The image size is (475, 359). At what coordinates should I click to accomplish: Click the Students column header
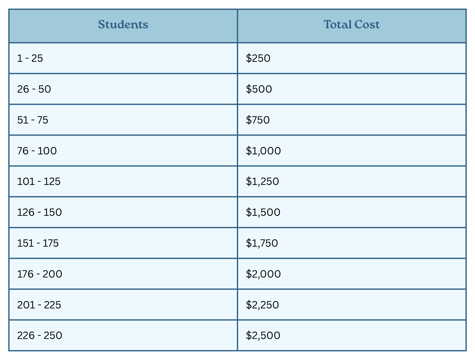[x=123, y=26]
